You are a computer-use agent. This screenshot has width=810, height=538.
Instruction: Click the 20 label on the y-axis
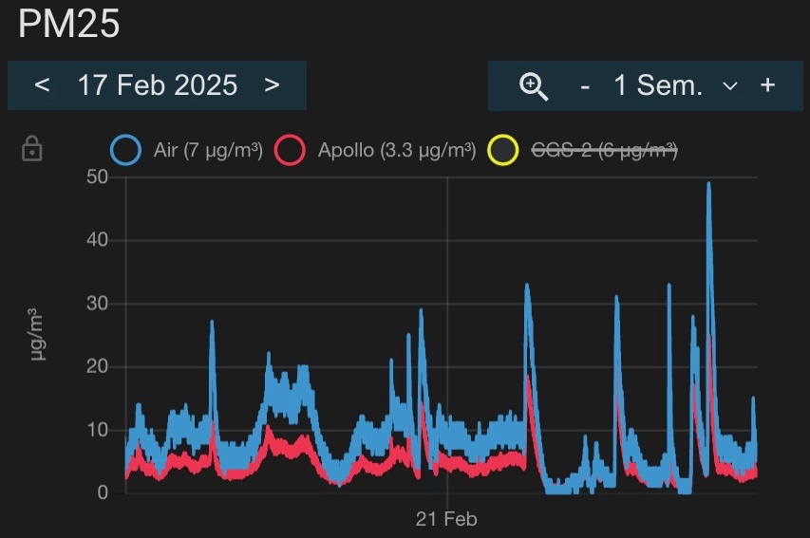click(x=97, y=366)
